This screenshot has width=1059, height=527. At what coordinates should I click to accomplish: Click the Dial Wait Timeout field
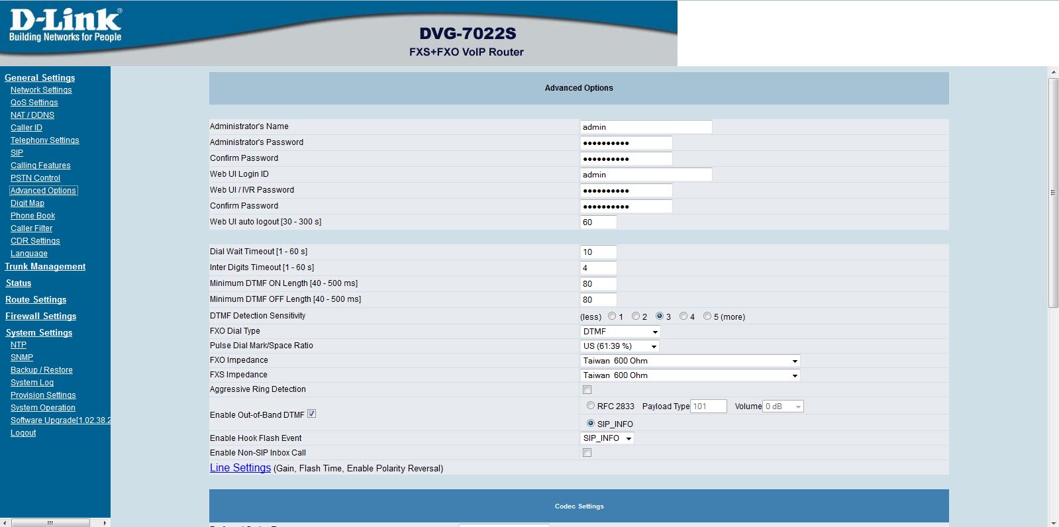(598, 252)
